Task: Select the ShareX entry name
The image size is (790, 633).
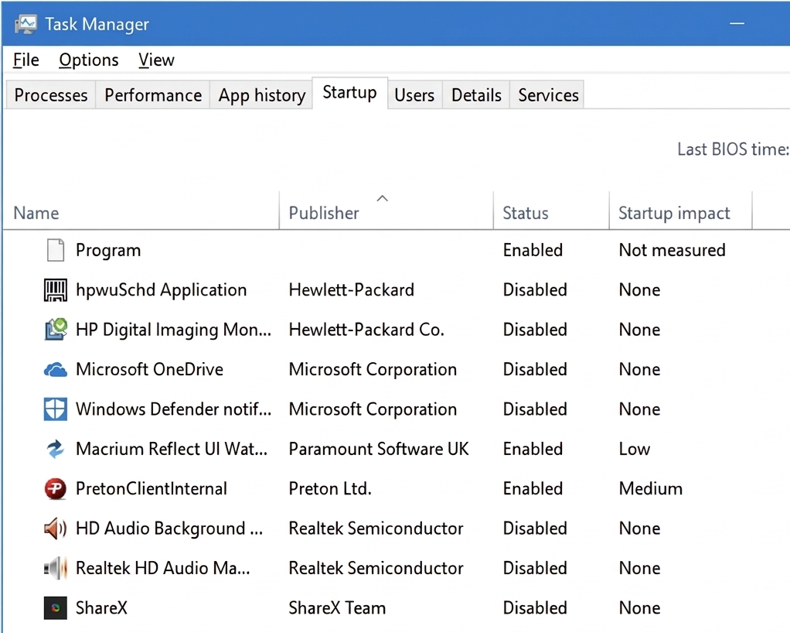Action: tap(102, 607)
